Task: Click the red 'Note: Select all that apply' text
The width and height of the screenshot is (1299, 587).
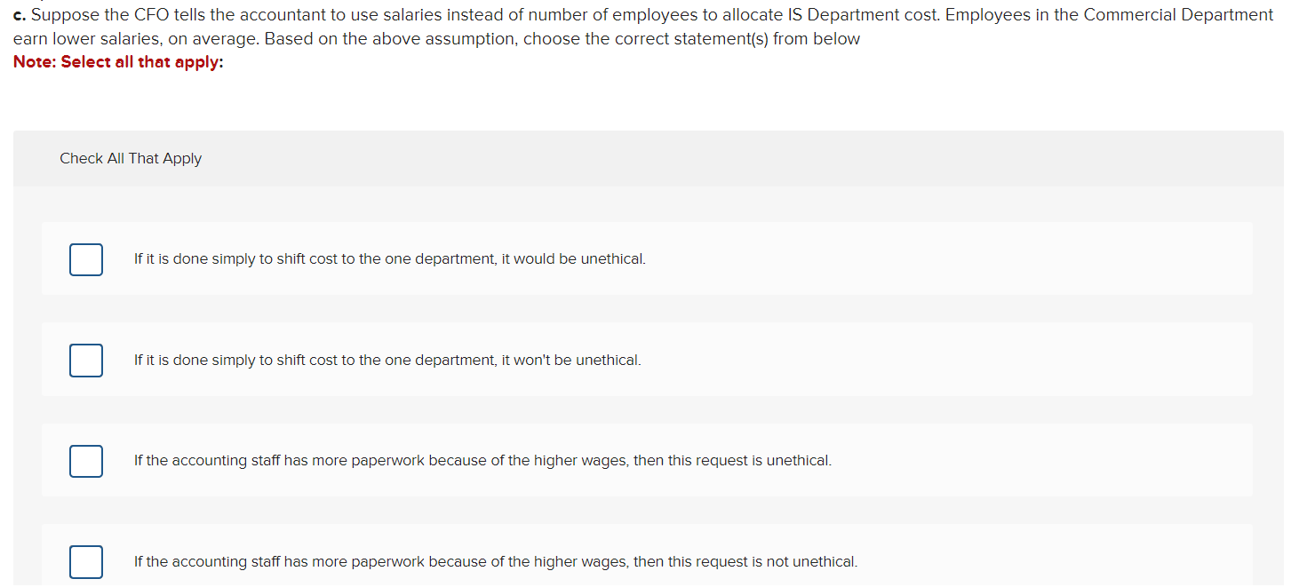Action: click(x=117, y=61)
